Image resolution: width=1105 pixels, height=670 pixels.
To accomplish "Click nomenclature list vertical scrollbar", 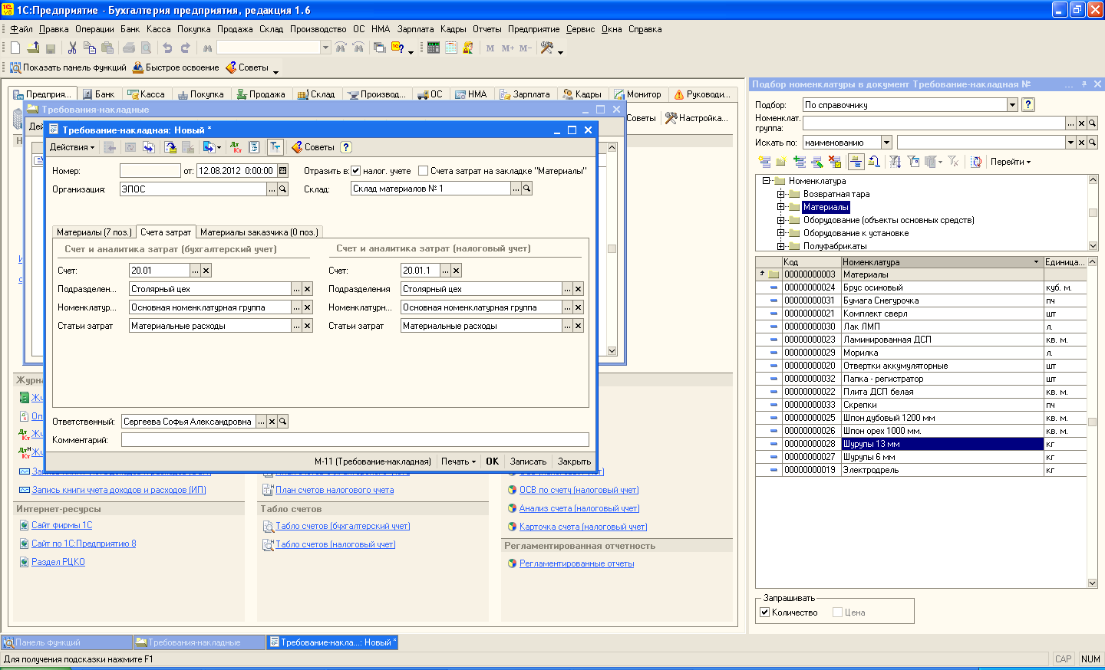I will coord(1092,422).
